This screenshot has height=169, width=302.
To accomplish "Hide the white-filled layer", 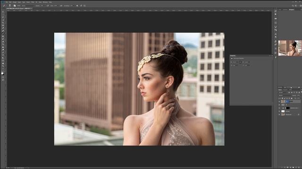I will [x=279, y=111].
